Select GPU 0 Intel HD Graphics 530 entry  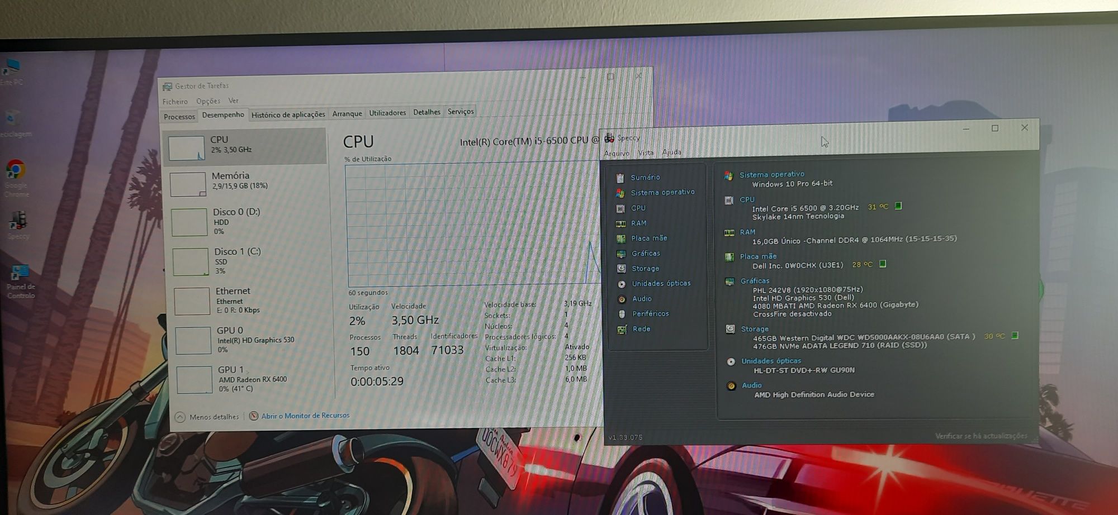pos(252,340)
